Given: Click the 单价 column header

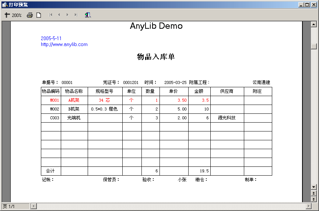Looking at the screenshot, I should coord(173,91).
